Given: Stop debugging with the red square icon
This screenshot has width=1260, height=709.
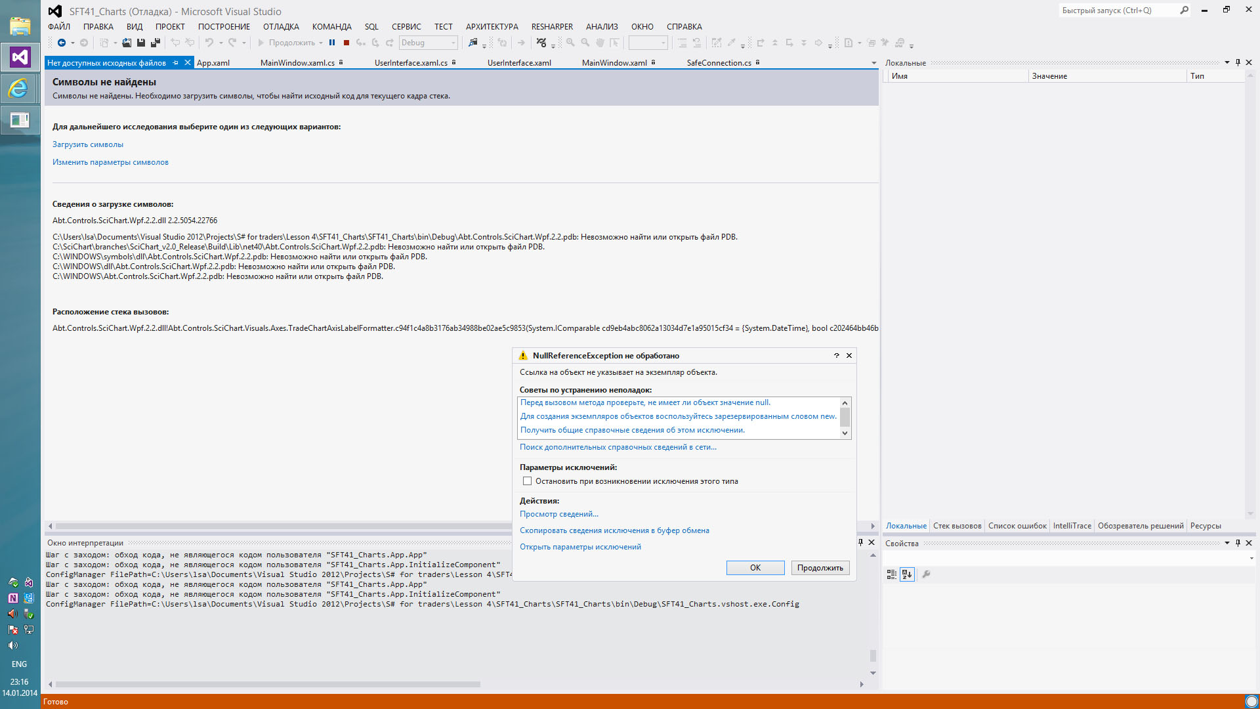Looking at the screenshot, I should tap(346, 43).
